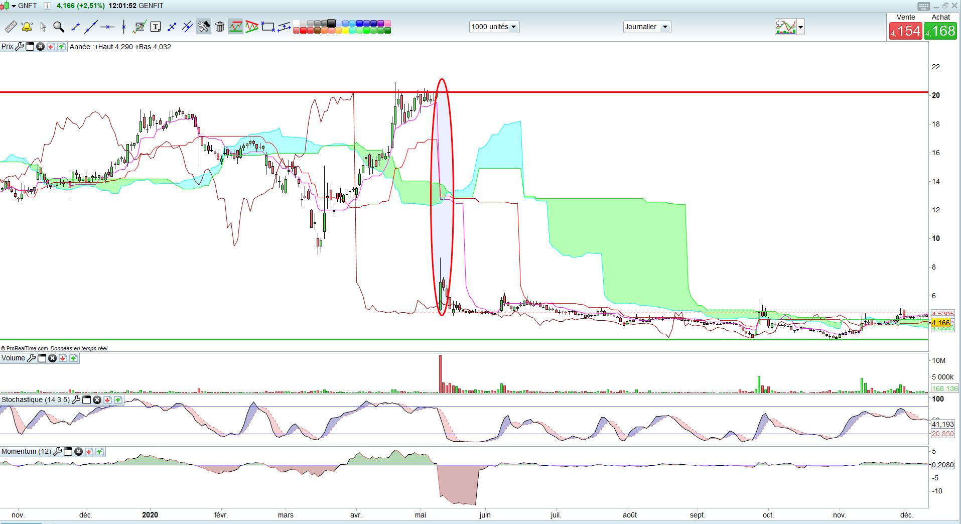Click the Vente sell price button
This screenshot has width=961, height=524.
pos(905,27)
